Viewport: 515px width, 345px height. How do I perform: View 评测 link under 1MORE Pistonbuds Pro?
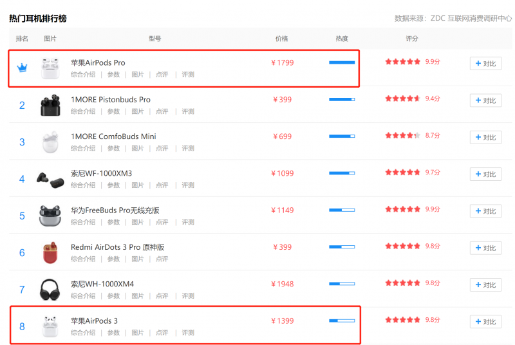point(188,111)
